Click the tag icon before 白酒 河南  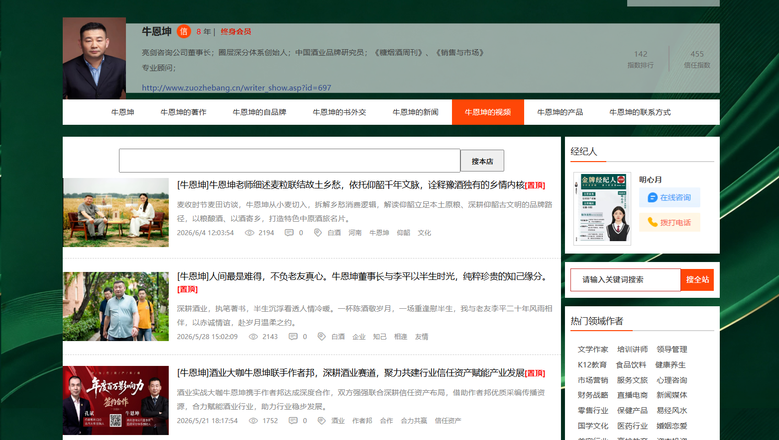point(318,233)
